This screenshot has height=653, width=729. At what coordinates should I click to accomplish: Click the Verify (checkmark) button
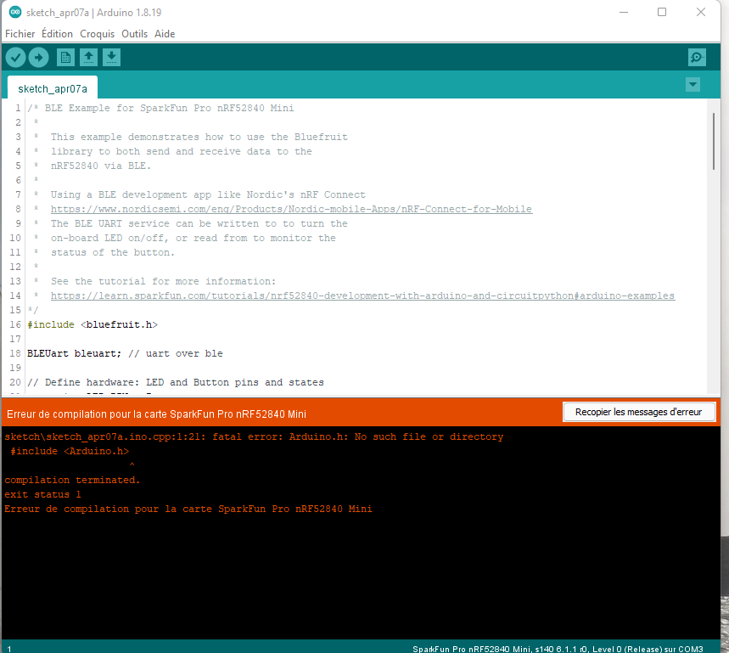pos(15,58)
